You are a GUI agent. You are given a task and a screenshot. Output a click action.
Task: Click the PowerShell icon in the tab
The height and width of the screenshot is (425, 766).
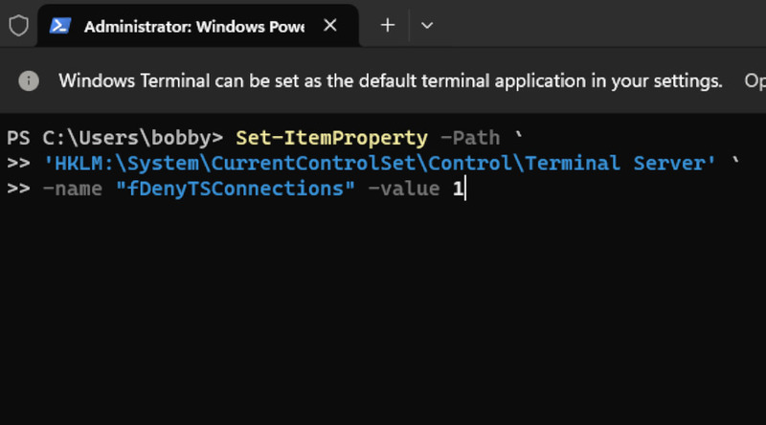[61, 26]
